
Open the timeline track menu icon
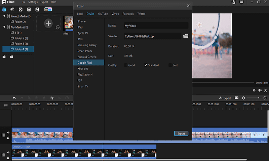click(x=6, y=105)
